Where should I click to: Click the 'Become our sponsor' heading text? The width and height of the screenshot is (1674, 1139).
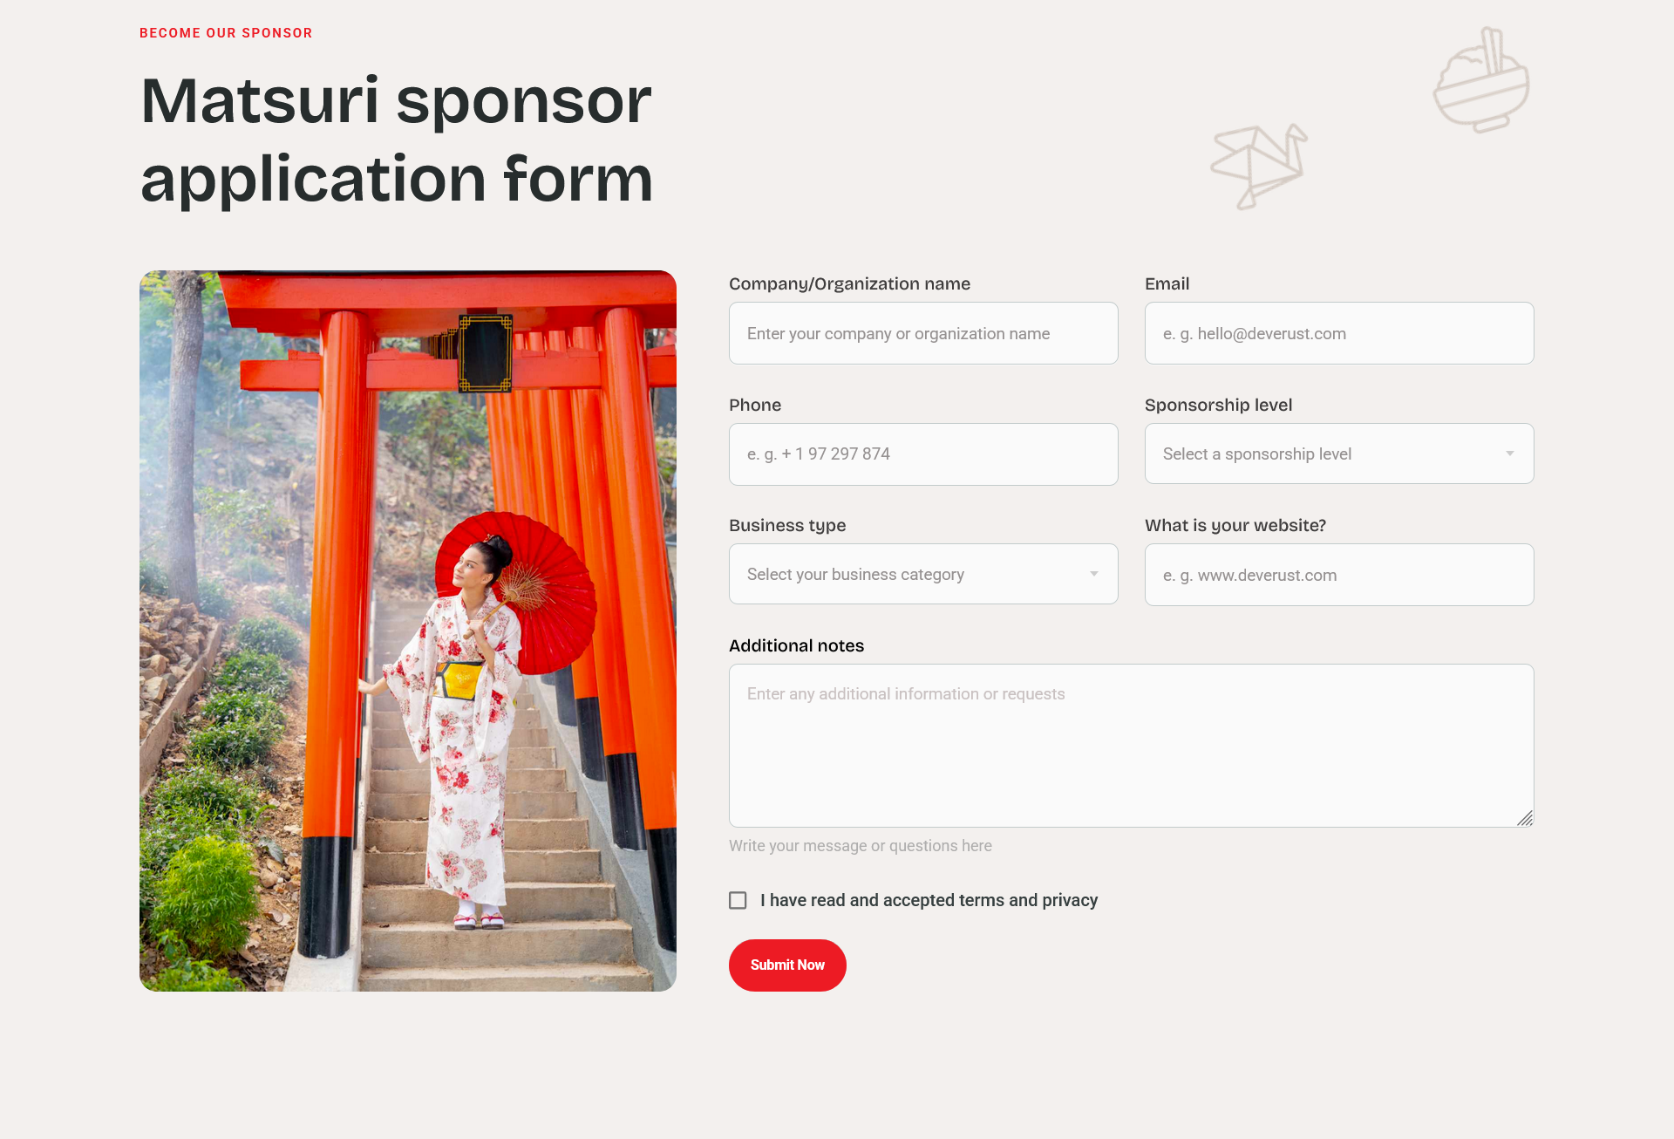tap(226, 33)
